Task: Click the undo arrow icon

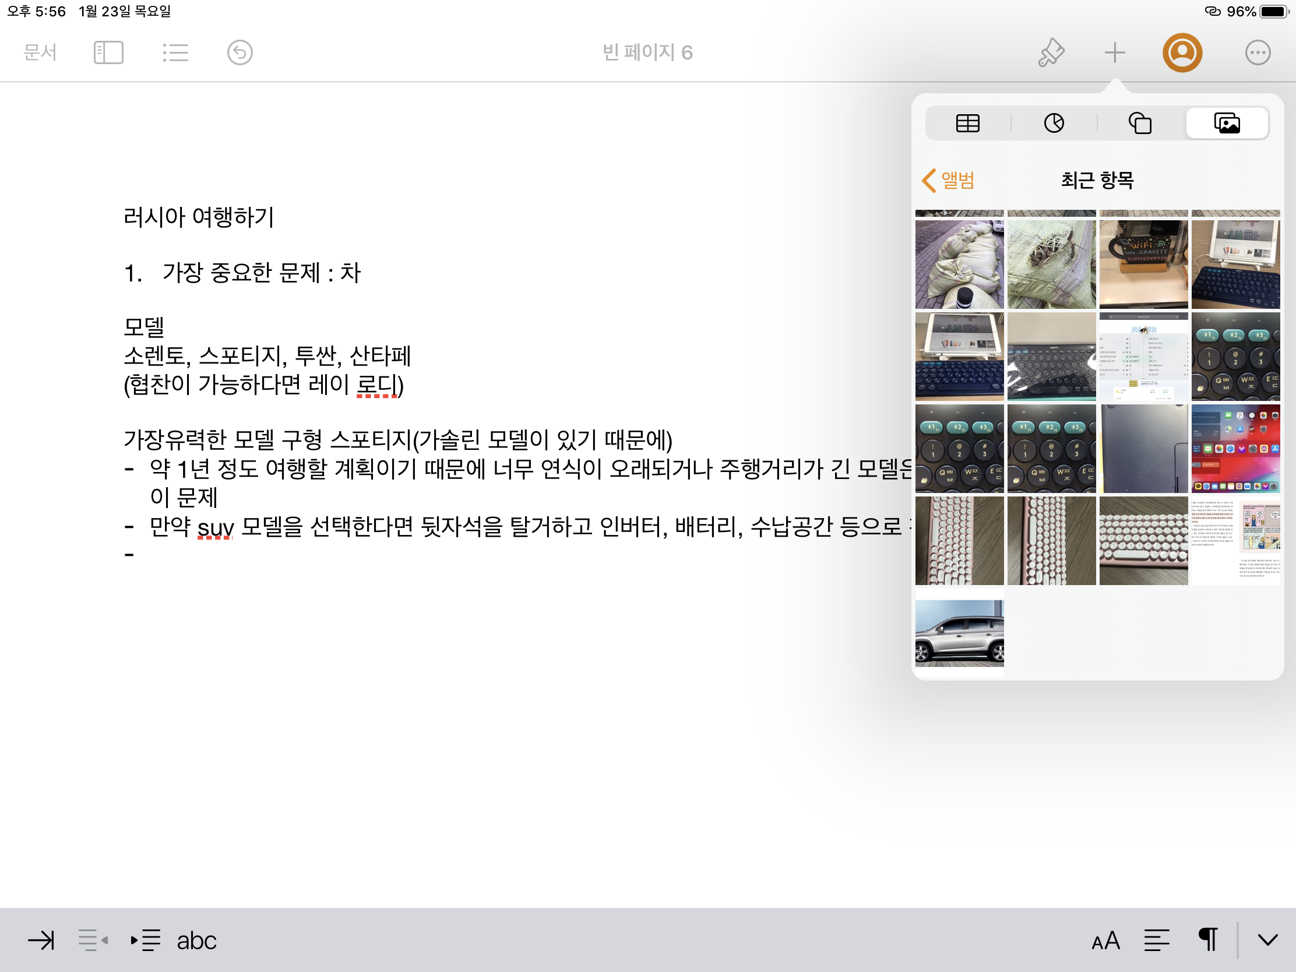Action: tap(240, 52)
